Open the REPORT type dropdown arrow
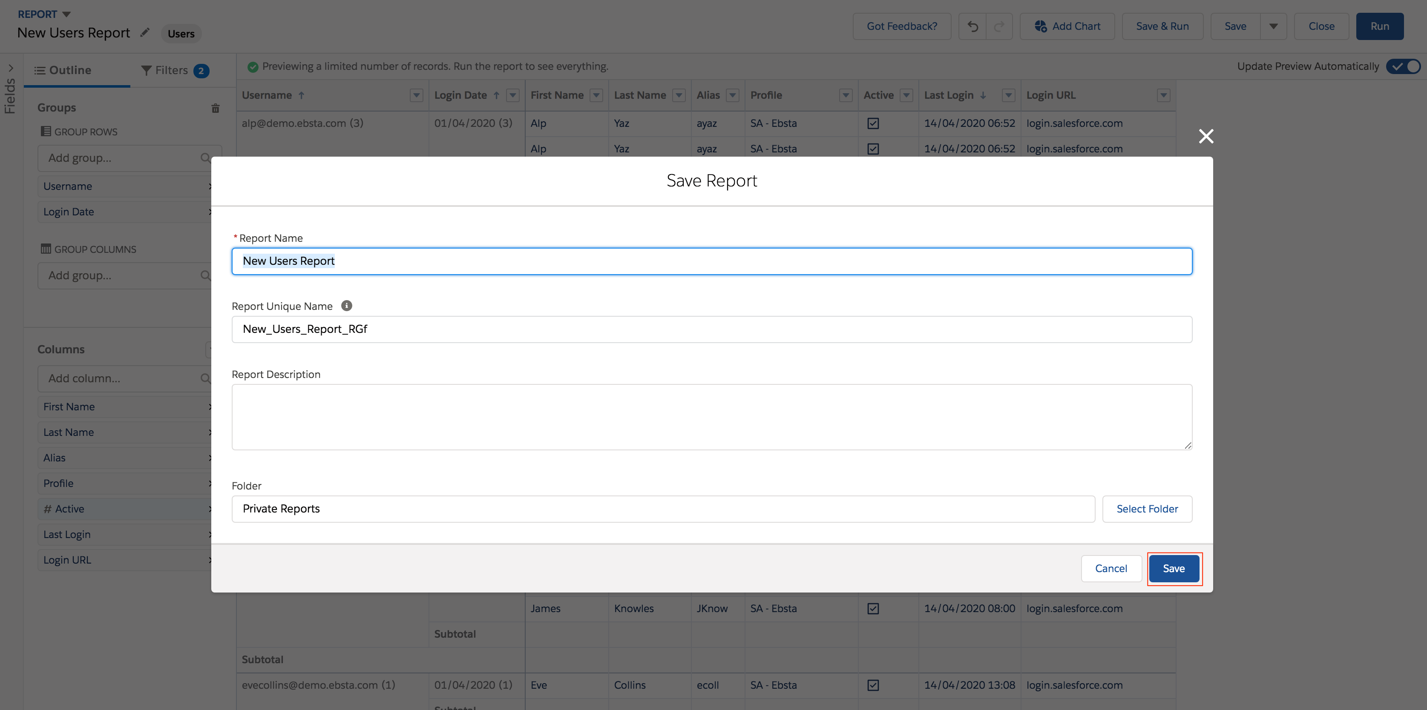The image size is (1427, 710). click(x=66, y=14)
